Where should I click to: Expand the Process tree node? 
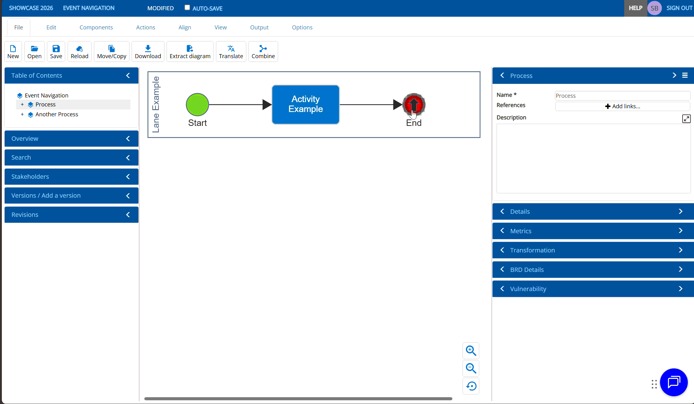22,105
